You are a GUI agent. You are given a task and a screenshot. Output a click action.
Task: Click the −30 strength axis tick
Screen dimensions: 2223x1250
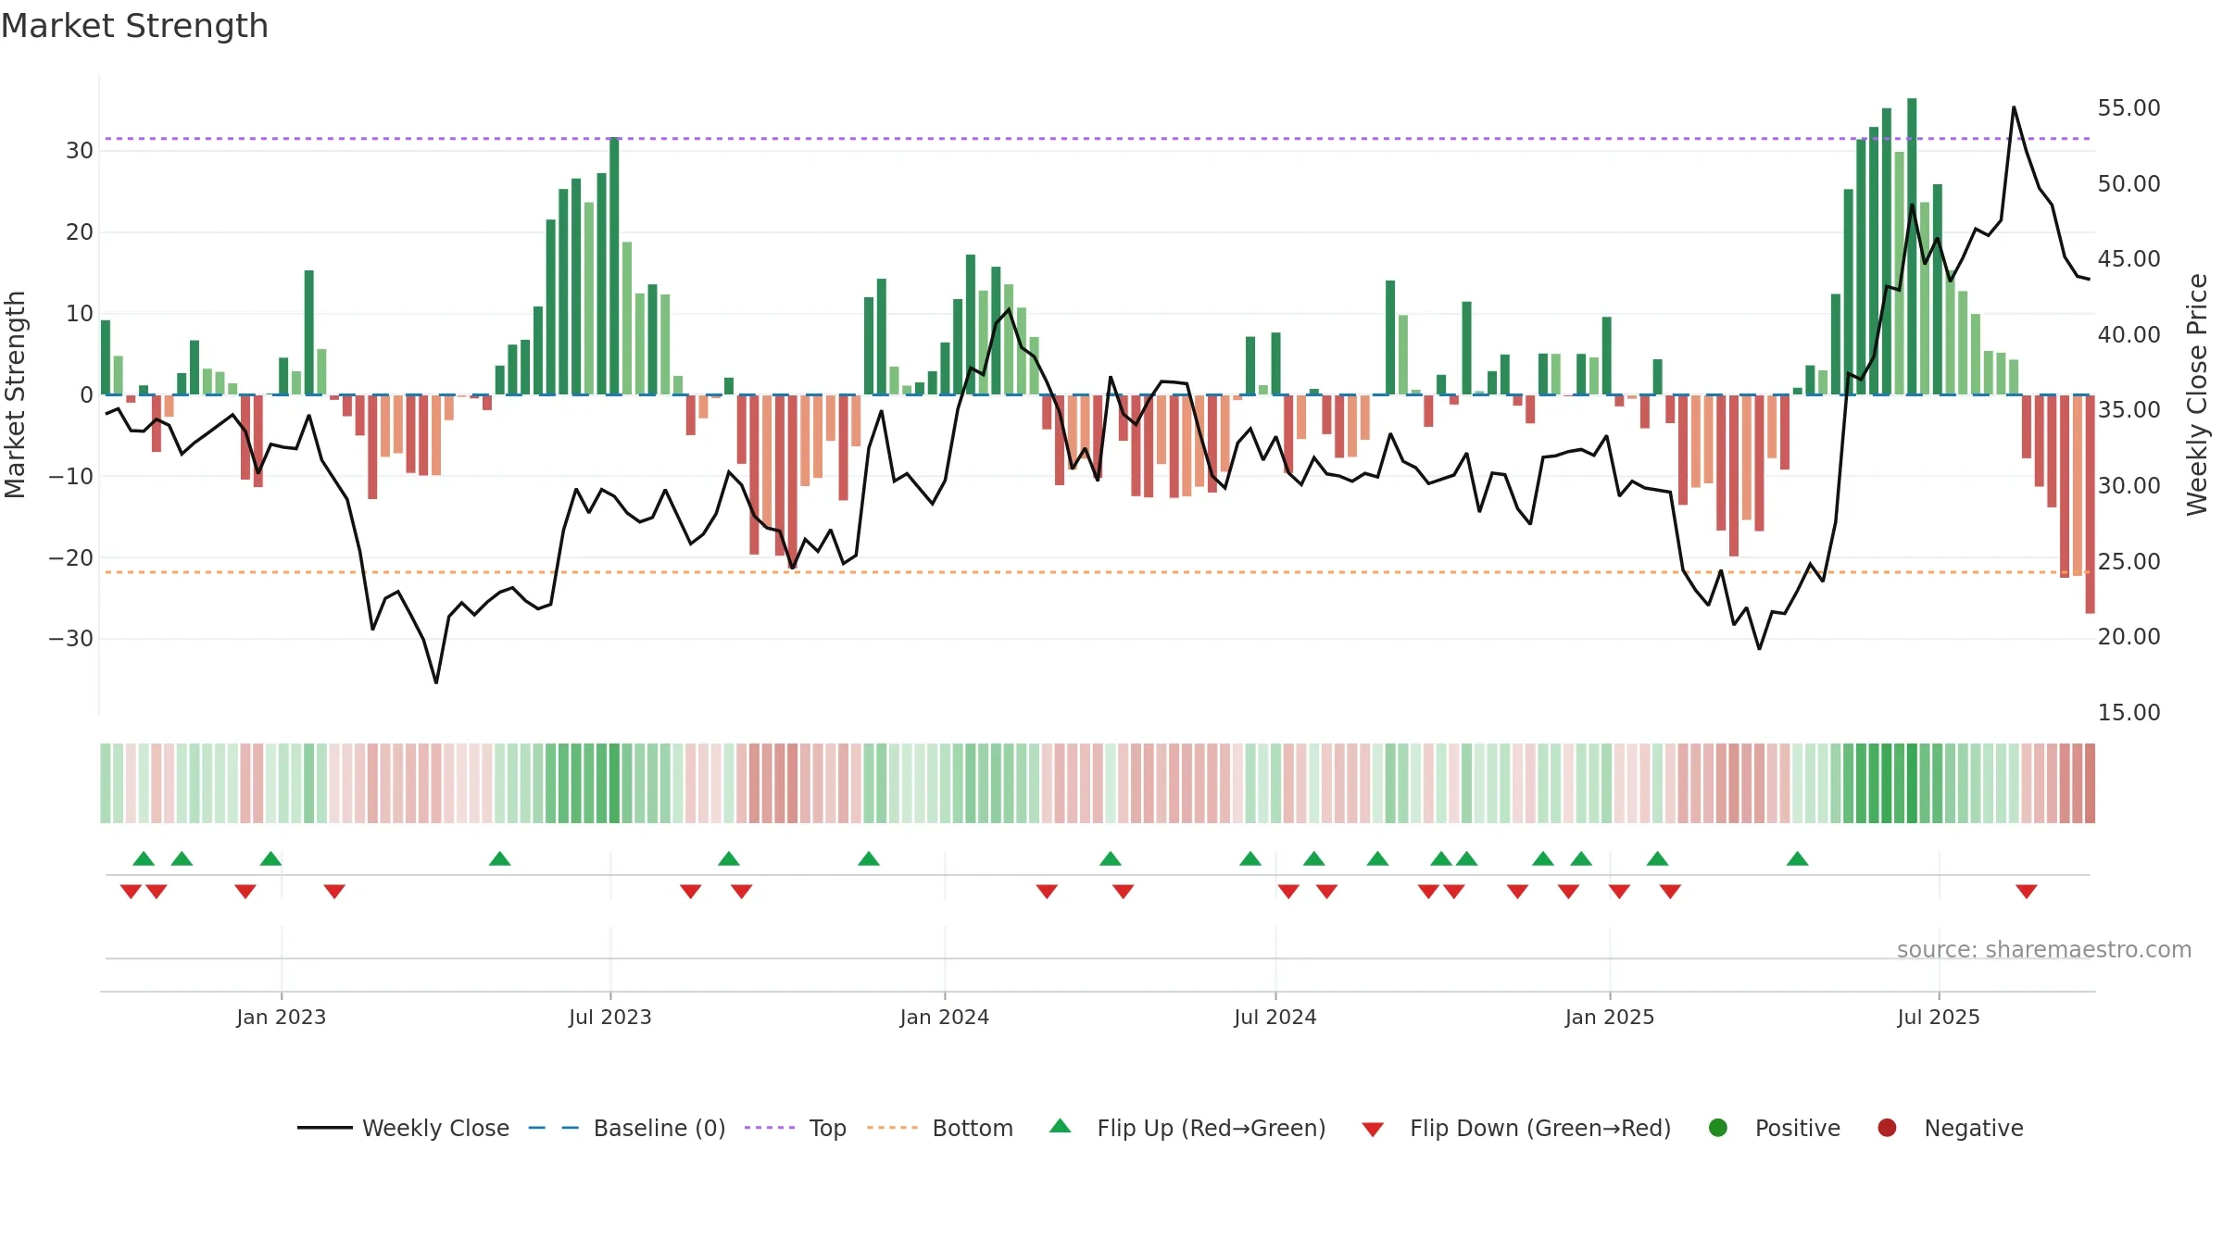pyautogui.click(x=71, y=639)
